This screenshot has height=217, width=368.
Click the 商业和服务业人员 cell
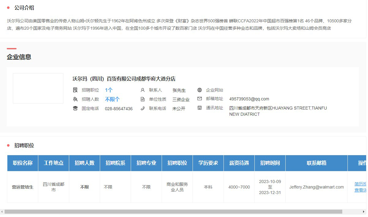coord(177,187)
